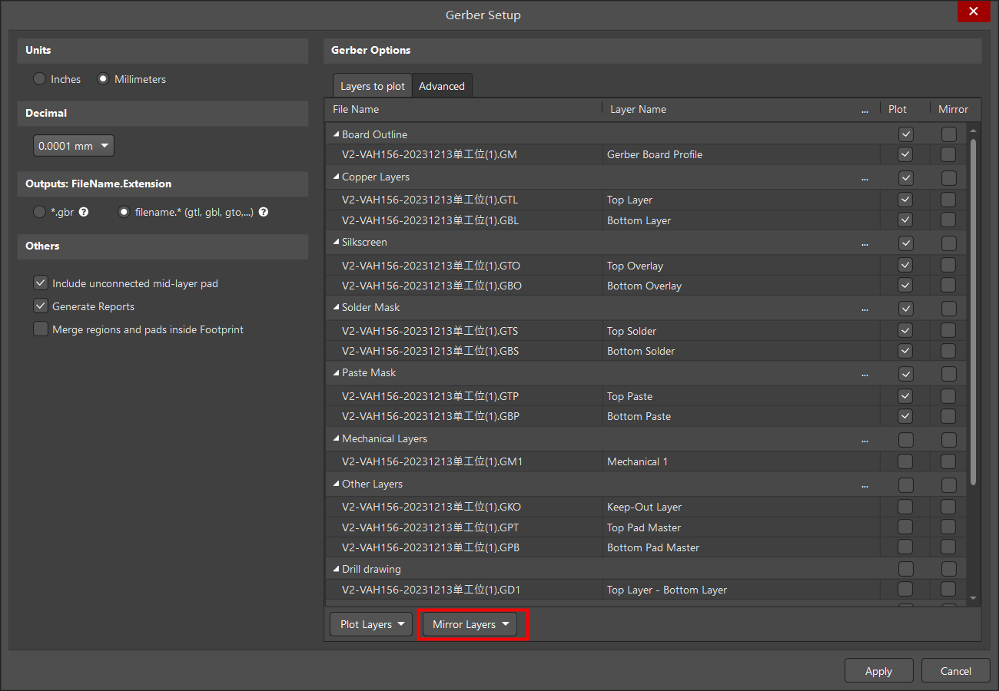Switch to the Advanced tab
Viewport: 999px width, 691px height.
pos(441,86)
